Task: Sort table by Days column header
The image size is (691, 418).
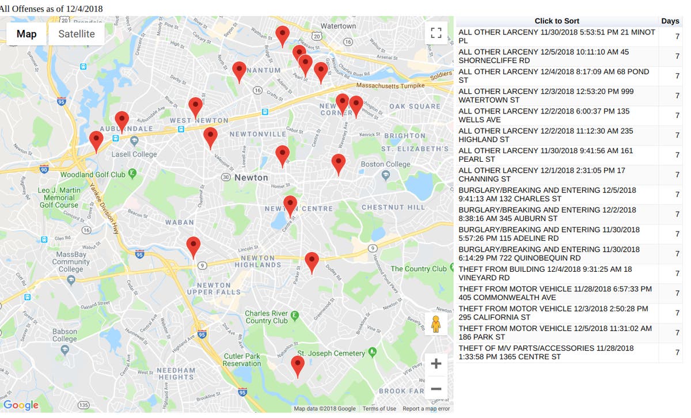Action: coord(670,21)
